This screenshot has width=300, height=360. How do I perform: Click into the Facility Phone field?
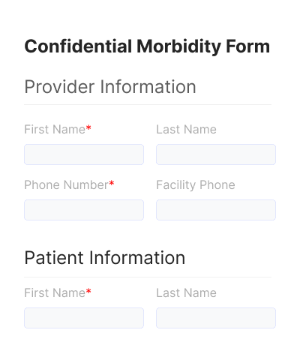point(216,210)
